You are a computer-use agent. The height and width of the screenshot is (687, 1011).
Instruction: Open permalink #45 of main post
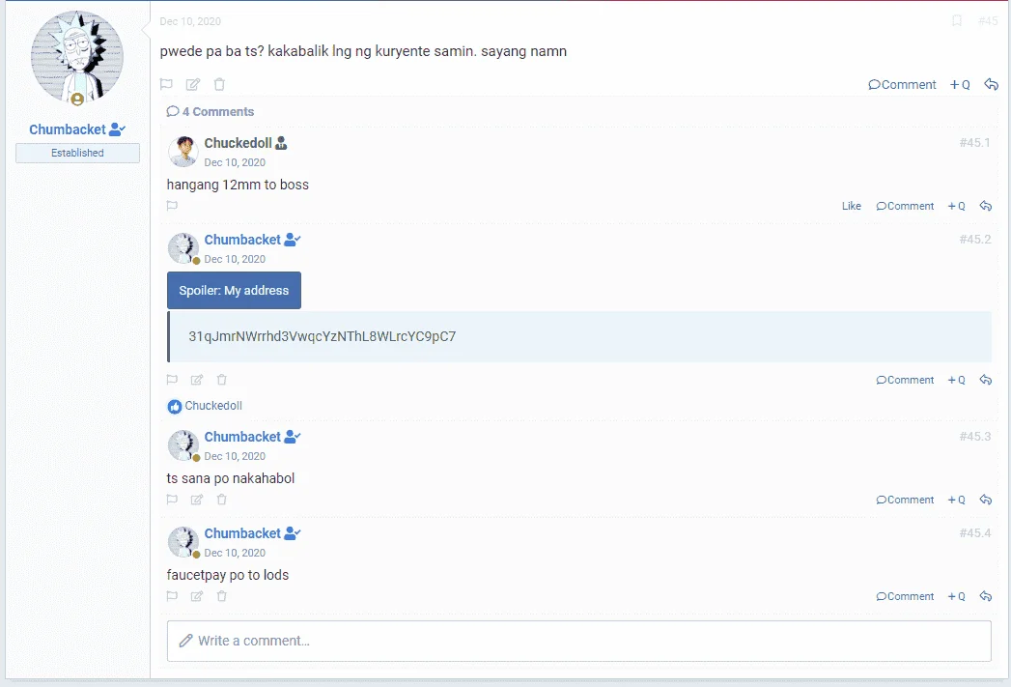pos(988,21)
